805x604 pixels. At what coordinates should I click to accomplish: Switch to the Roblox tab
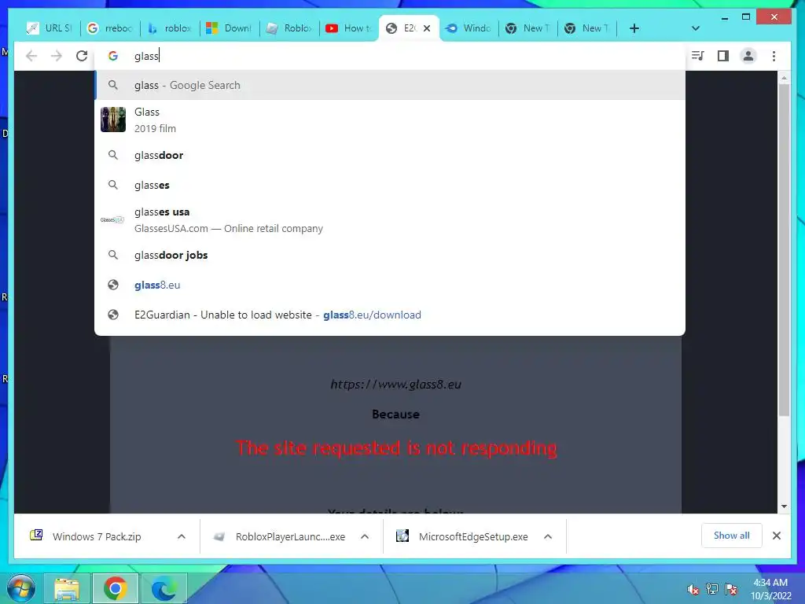pyautogui.click(x=289, y=28)
